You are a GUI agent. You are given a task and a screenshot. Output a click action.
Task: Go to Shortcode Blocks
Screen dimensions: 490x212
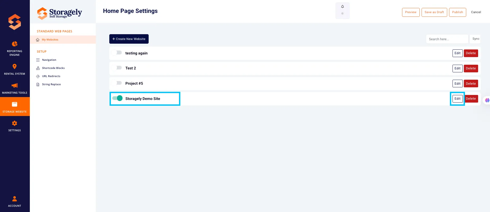click(53, 68)
